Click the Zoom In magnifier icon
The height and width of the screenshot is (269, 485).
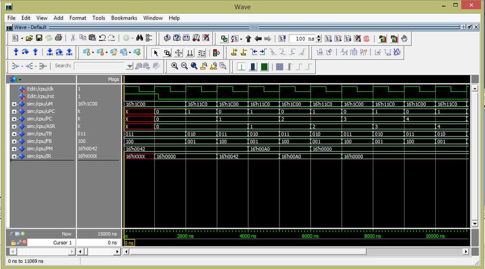[174, 66]
